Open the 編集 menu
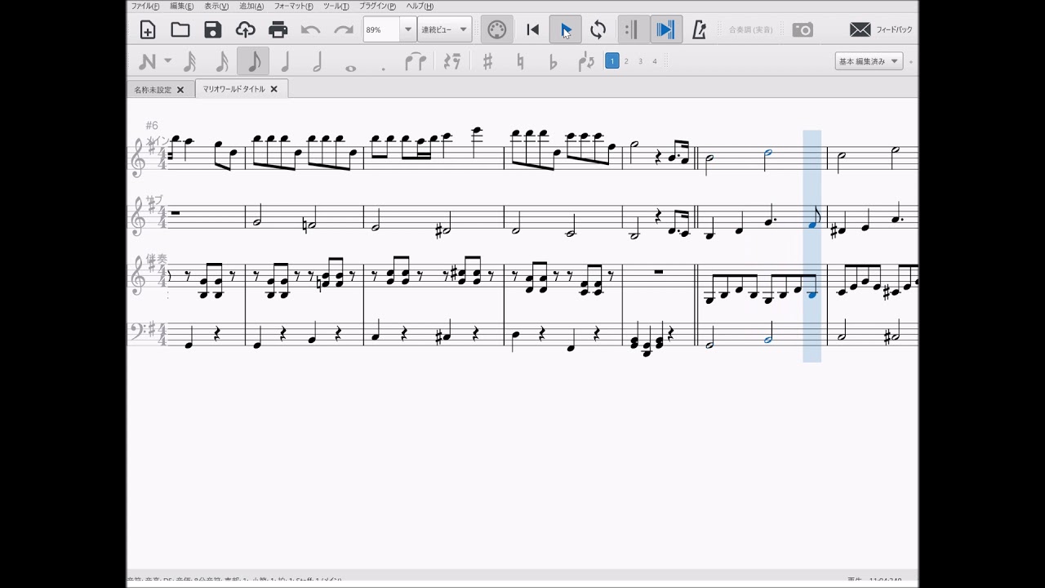 [x=182, y=7]
